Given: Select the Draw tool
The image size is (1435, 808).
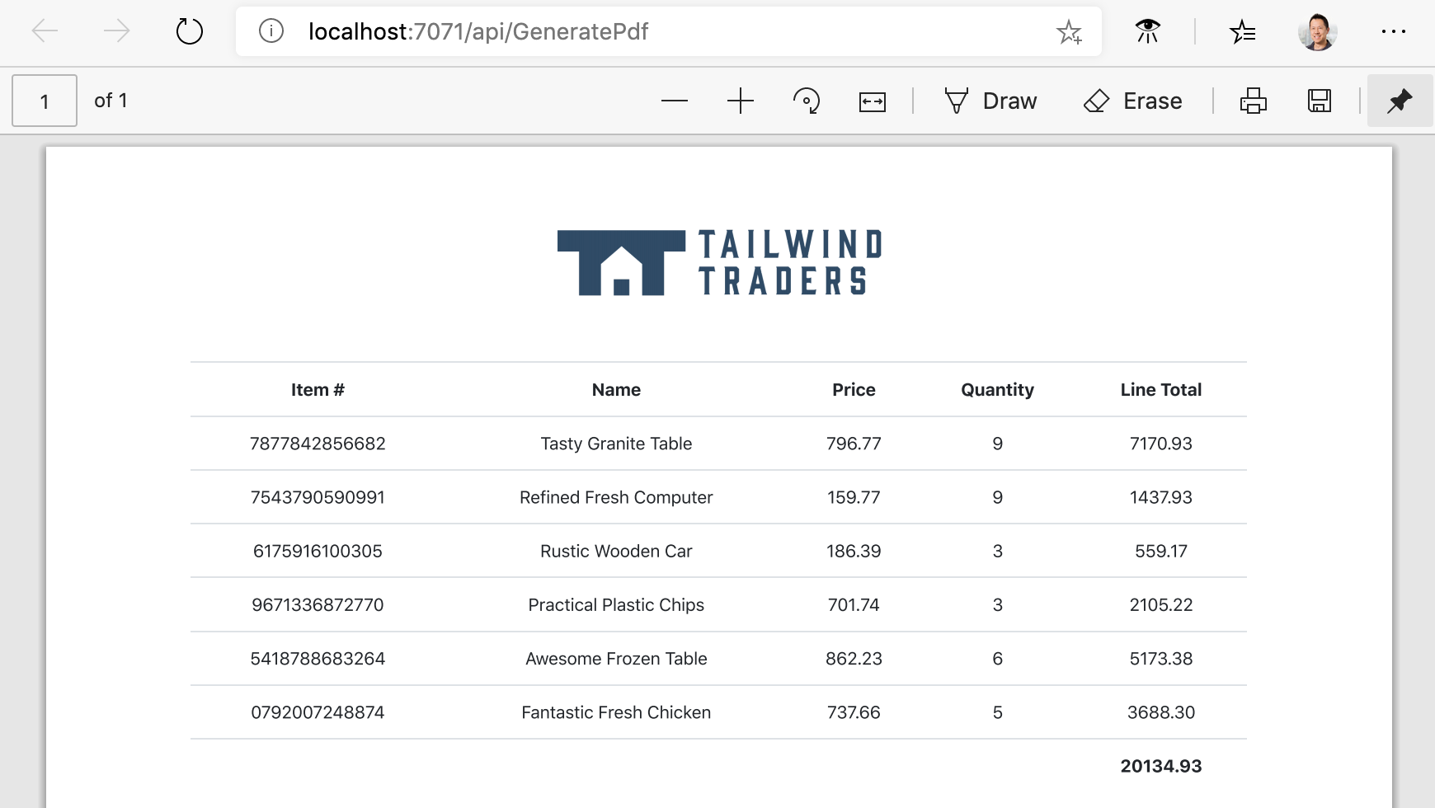Looking at the screenshot, I should (990, 101).
